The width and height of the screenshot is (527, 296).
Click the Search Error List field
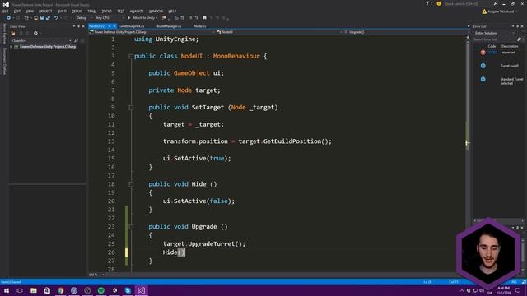coord(495,39)
